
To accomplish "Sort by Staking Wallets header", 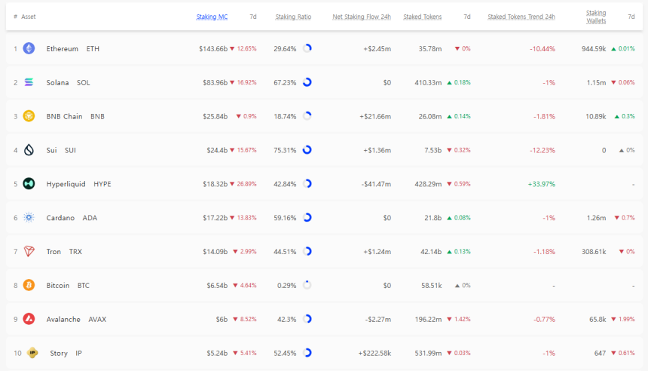I will point(595,17).
